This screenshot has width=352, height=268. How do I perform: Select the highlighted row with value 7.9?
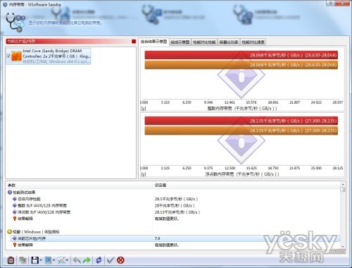click(175, 238)
